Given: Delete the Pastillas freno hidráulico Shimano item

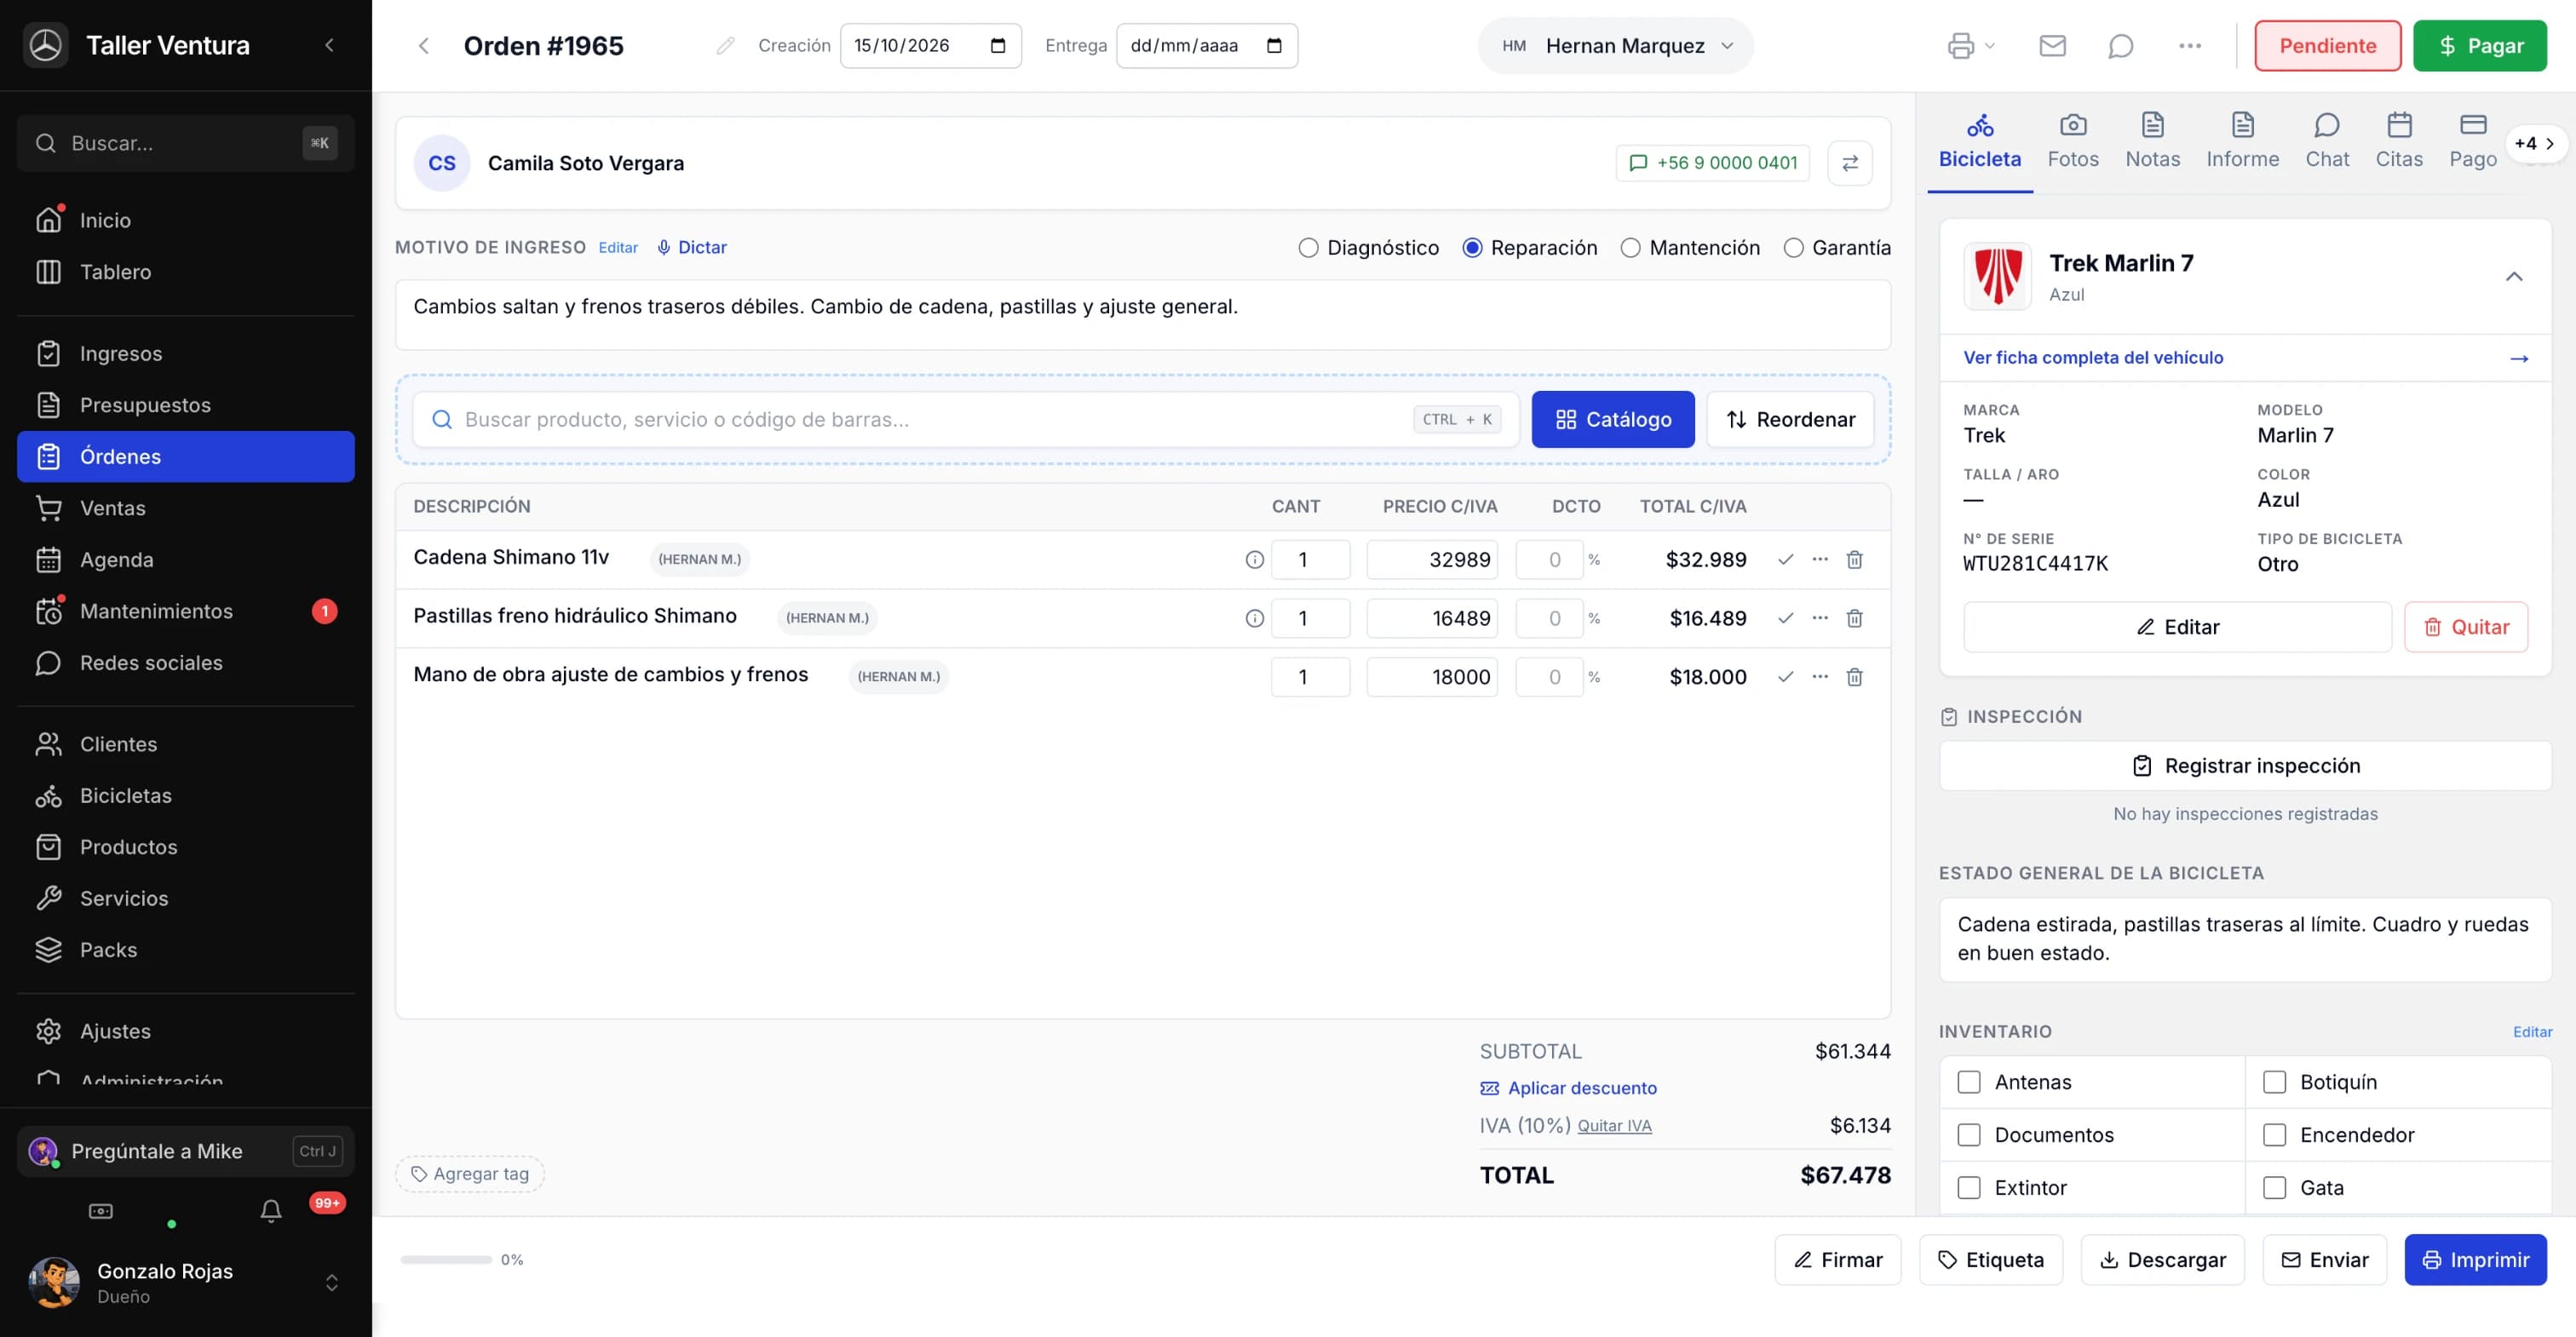Looking at the screenshot, I should (1854, 619).
